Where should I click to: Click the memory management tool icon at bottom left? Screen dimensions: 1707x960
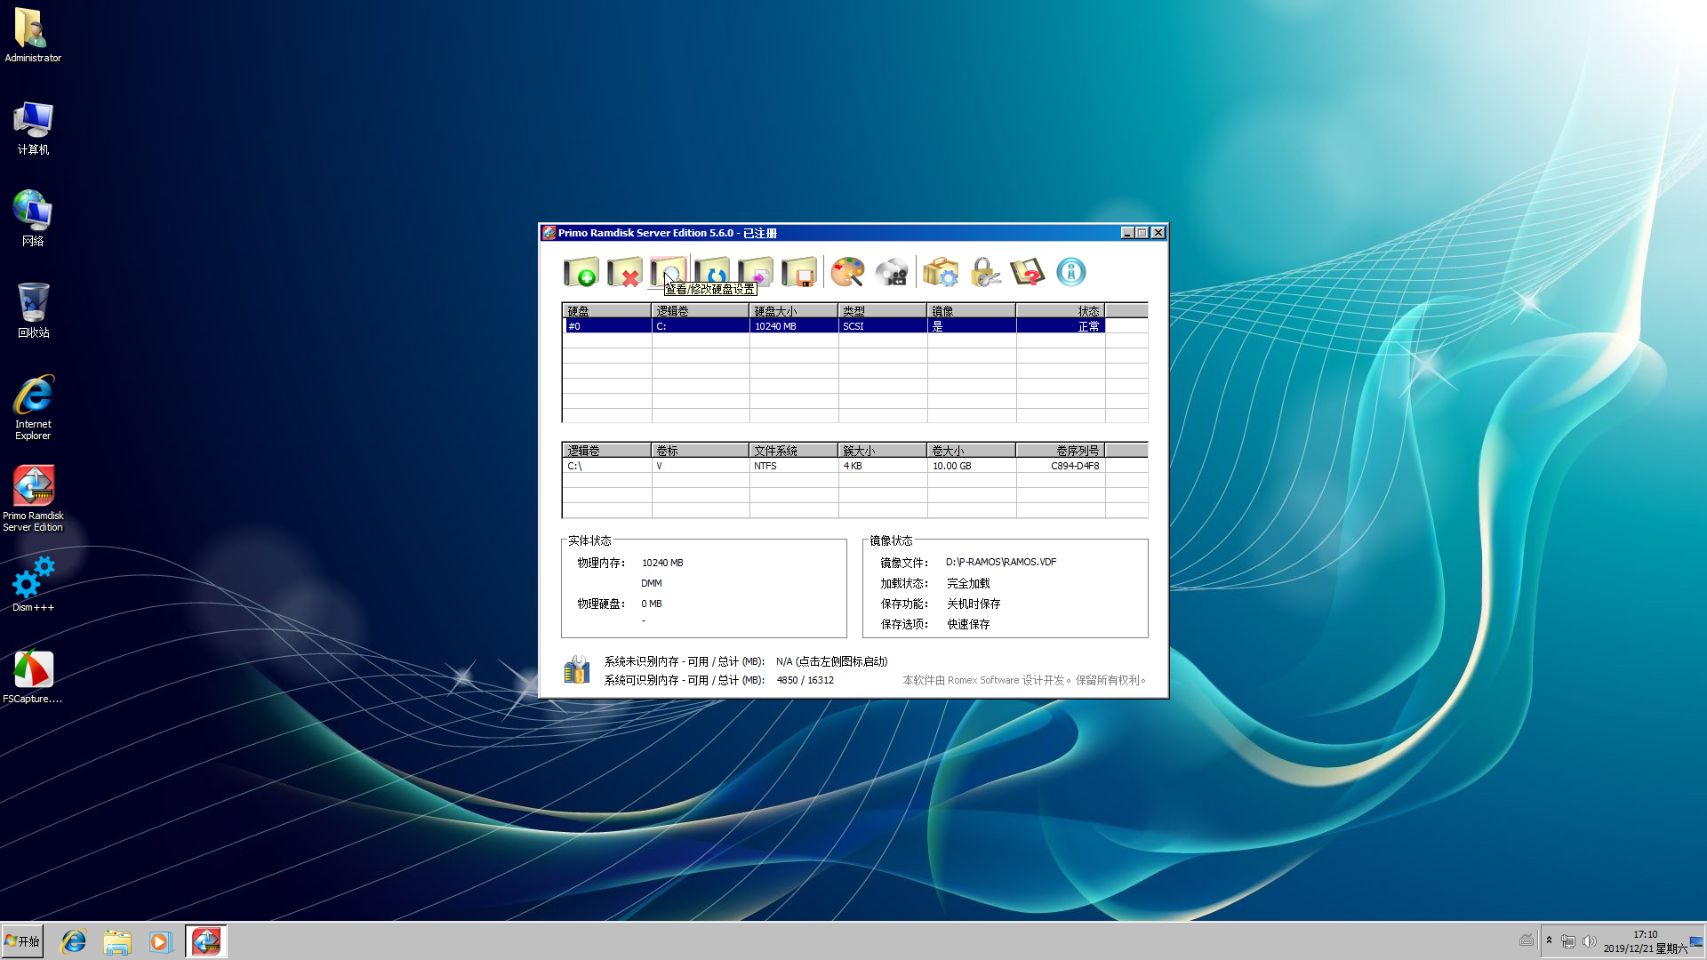tap(577, 670)
